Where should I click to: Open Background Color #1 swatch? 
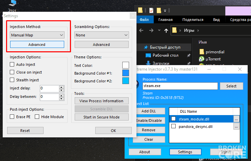[x=126, y=73]
